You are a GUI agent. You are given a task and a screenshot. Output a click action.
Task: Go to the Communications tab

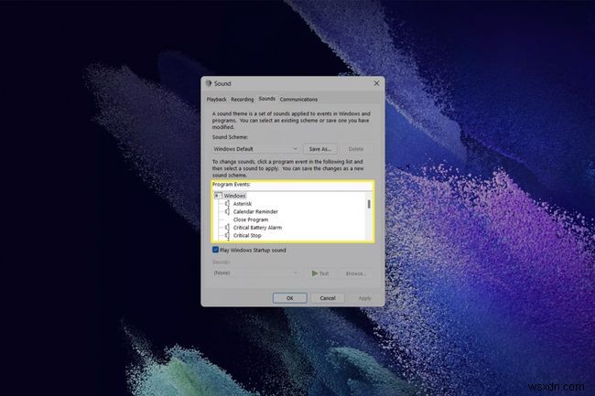click(x=298, y=100)
